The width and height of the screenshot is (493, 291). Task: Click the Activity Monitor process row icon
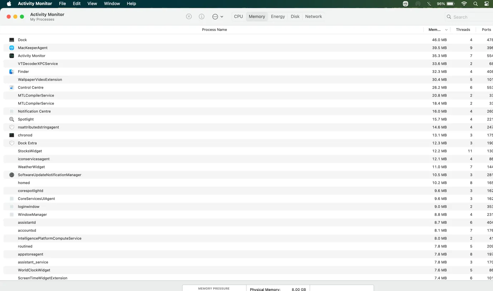pyautogui.click(x=11, y=56)
